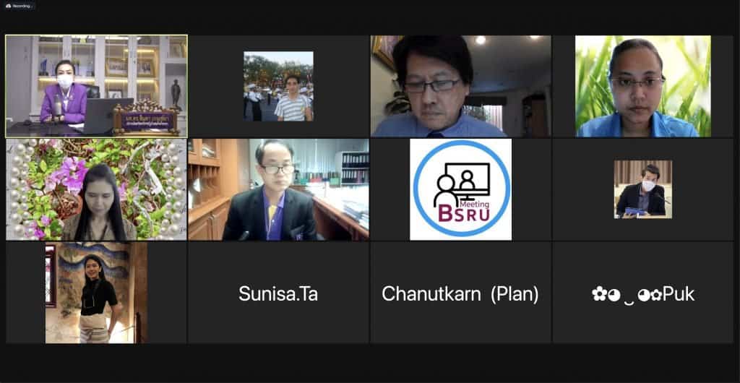Image resolution: width=740 pixels, height=383 pixels.
Task: Select photo of woman in black top standing
Action: pos(96,293)
